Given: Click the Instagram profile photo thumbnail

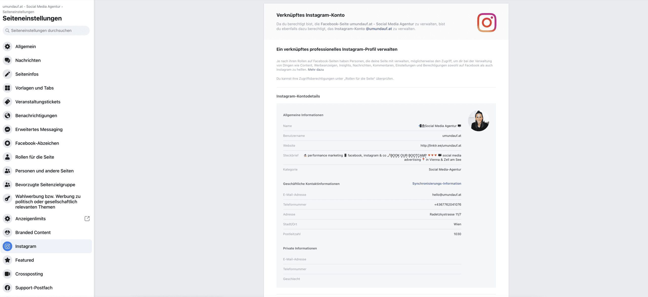Looking at the screenshot, I should point(478,121).
